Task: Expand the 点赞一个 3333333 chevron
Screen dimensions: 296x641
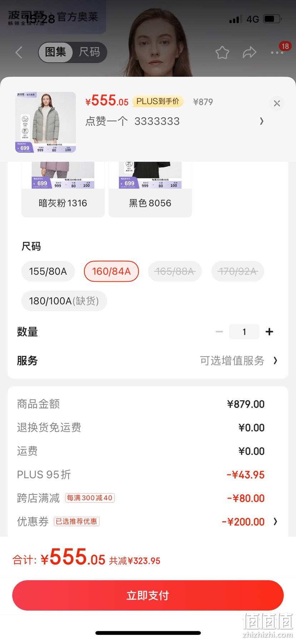Action: click(x=262, y=121)
